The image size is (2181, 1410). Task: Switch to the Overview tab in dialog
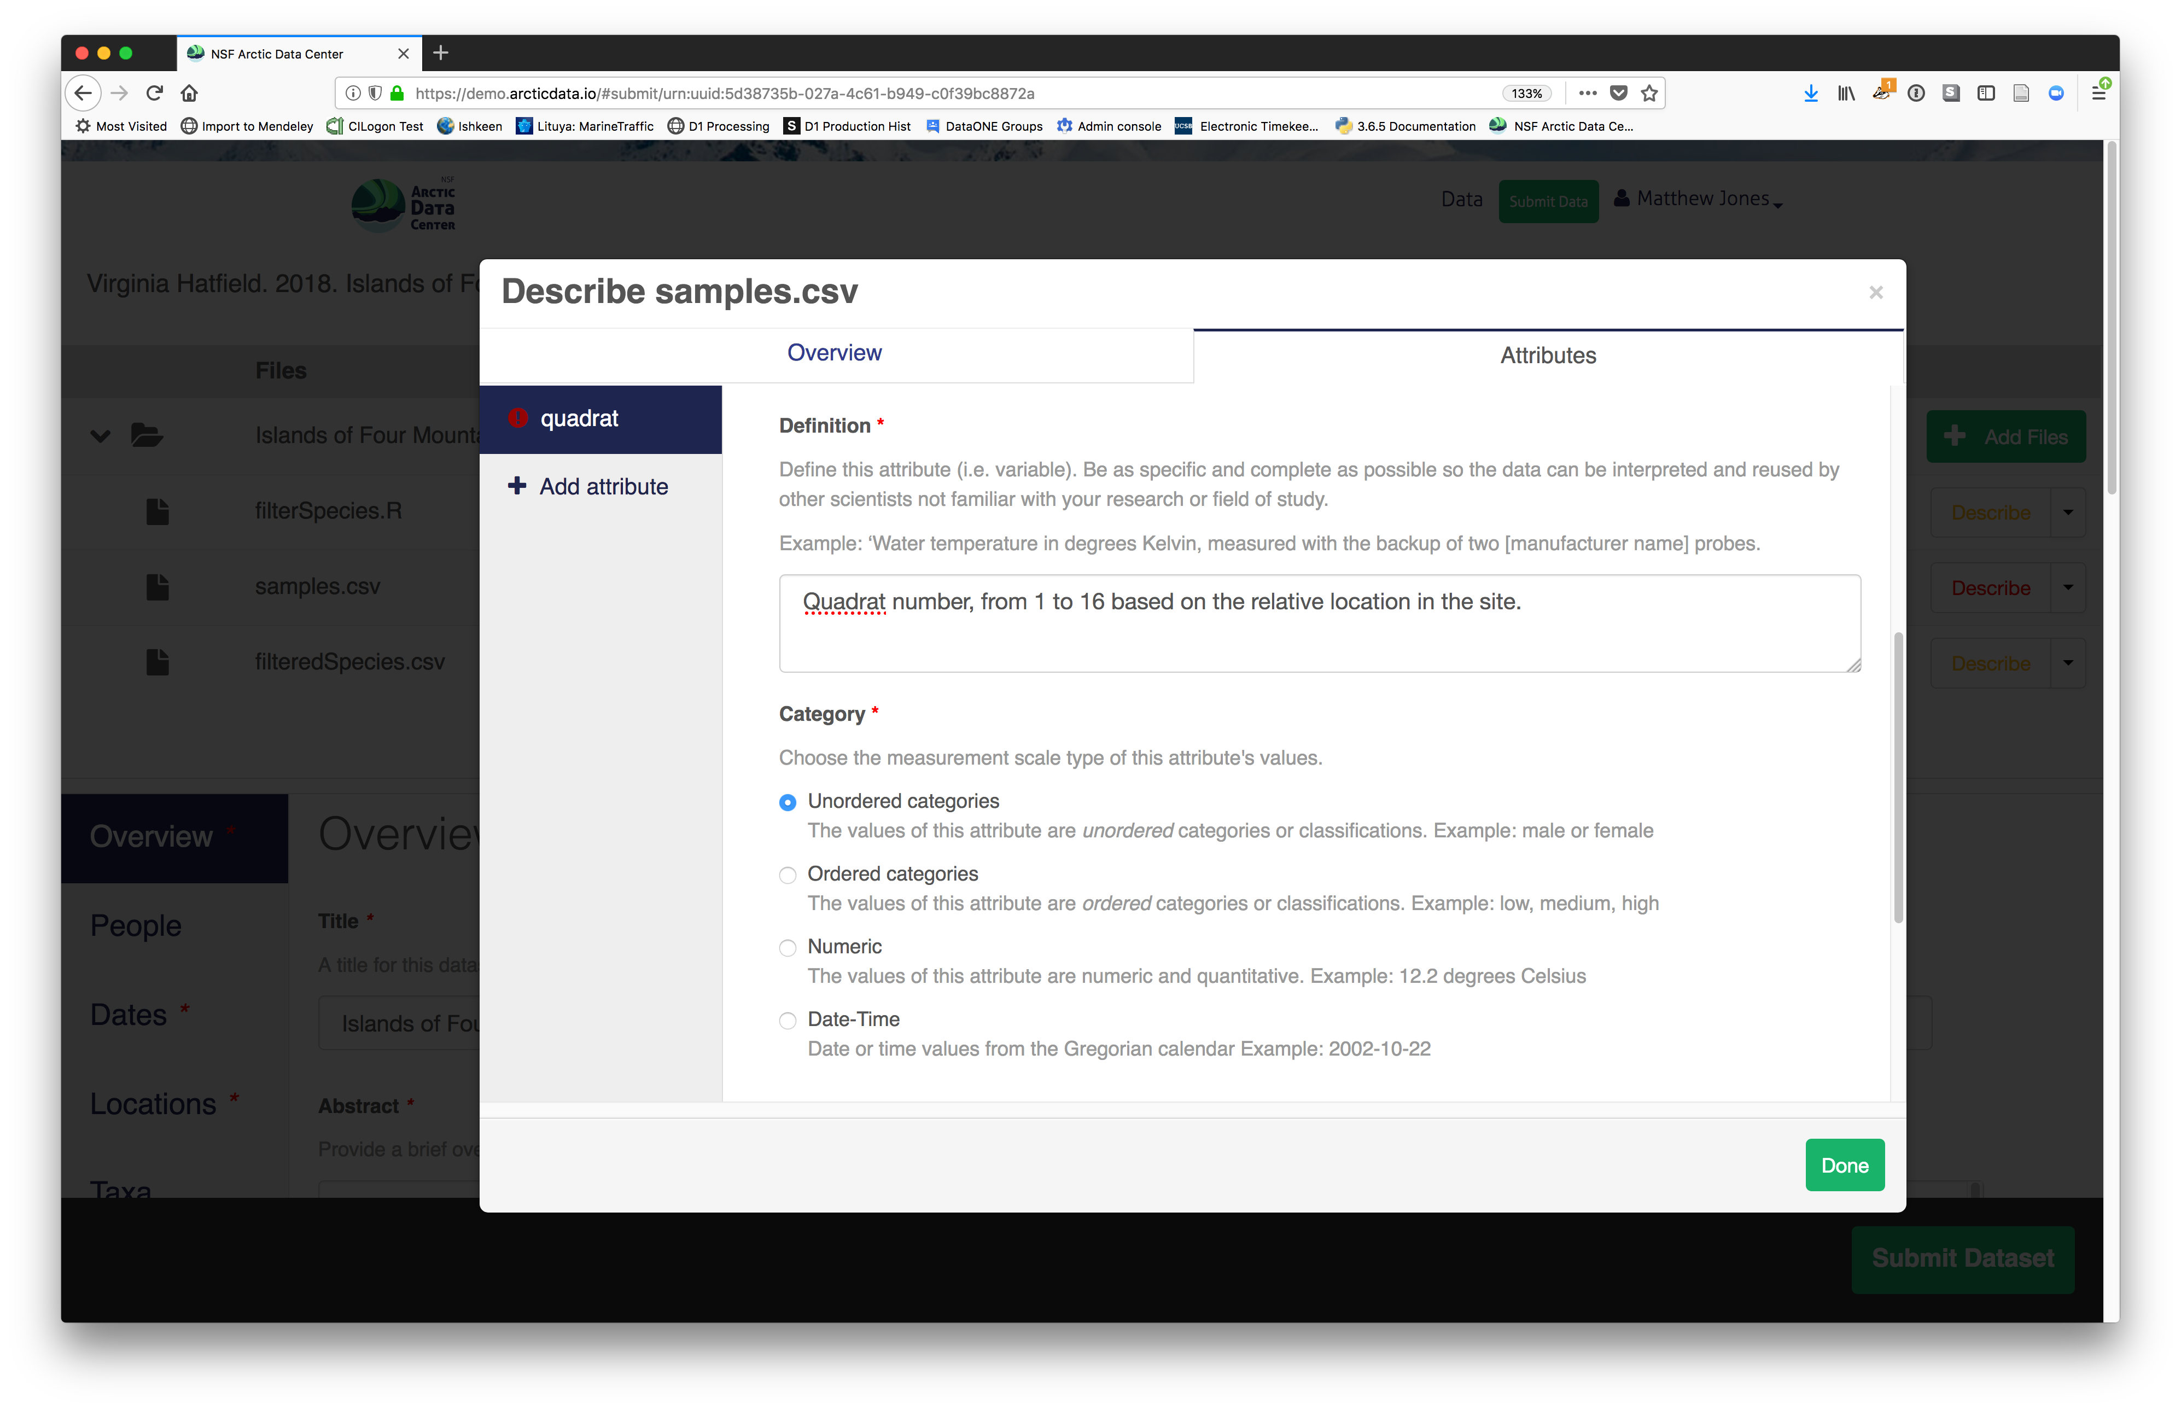pos(835,353)
